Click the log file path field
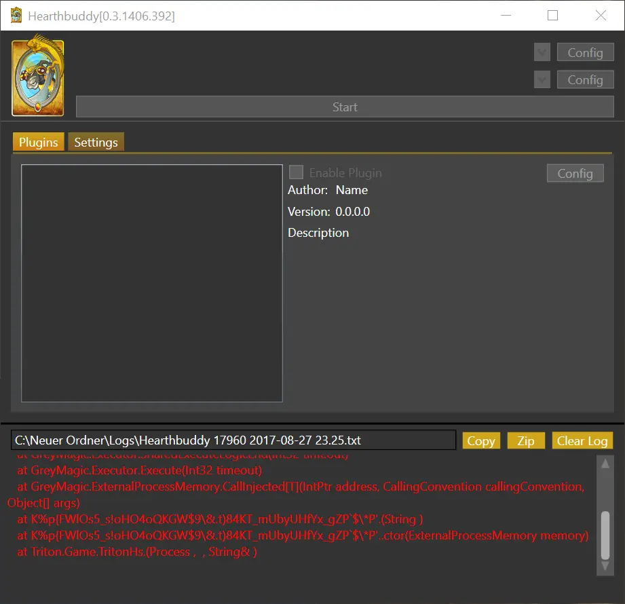625x604 pixels. click(x=233, y=440)
